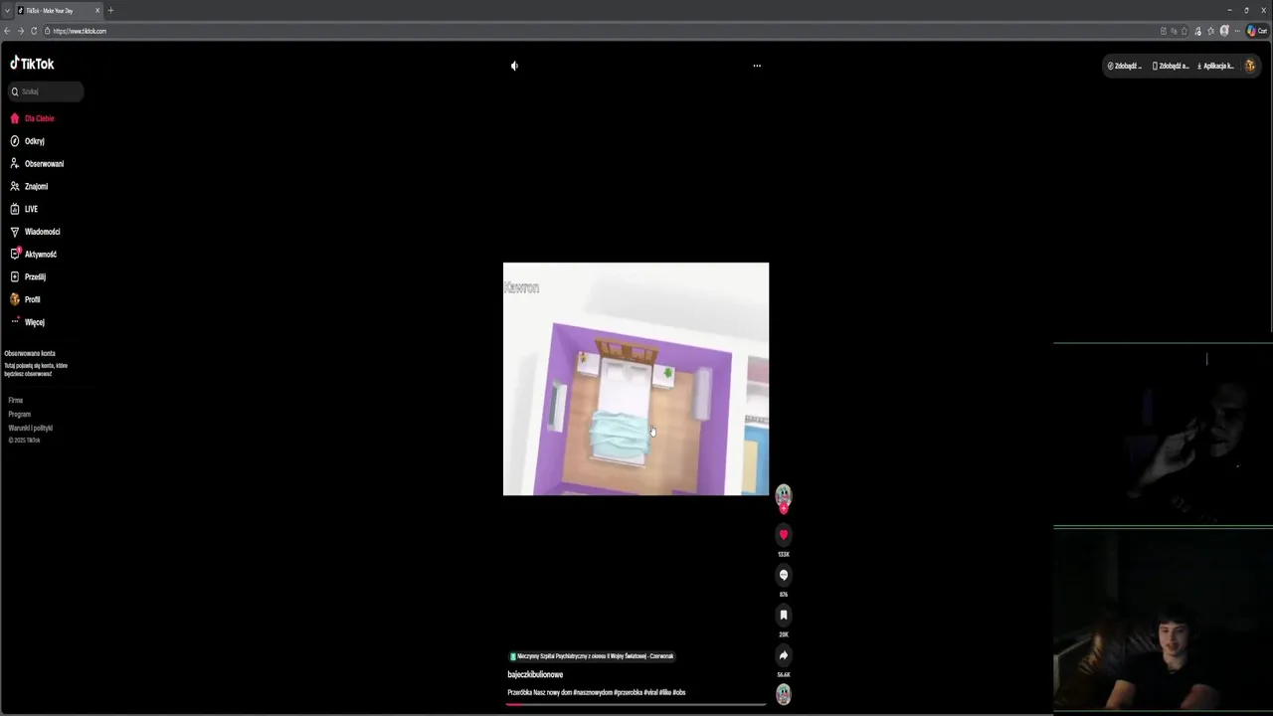The image size is (1273, 716).
Task: Open the browser profile icon
Action: coord(1224,31)
